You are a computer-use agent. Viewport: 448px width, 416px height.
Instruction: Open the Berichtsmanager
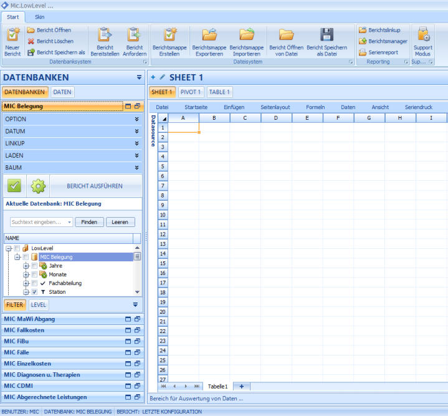pyautogui.click(x=383, y=41)
